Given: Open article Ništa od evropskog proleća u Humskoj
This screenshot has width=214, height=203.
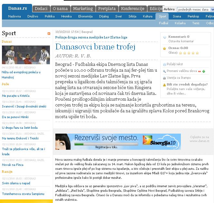Looking at the screenshot, I should point(21,75).
